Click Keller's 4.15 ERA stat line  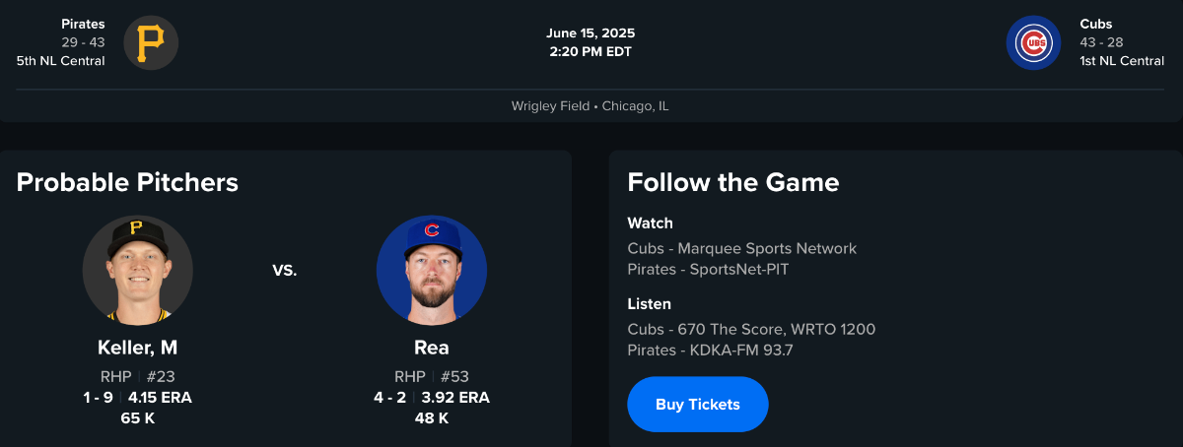point(137,398)
